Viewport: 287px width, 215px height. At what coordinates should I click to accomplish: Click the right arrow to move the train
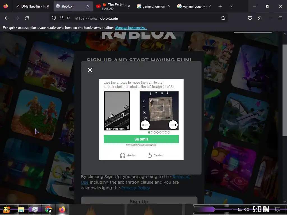[x=173, y=125]
